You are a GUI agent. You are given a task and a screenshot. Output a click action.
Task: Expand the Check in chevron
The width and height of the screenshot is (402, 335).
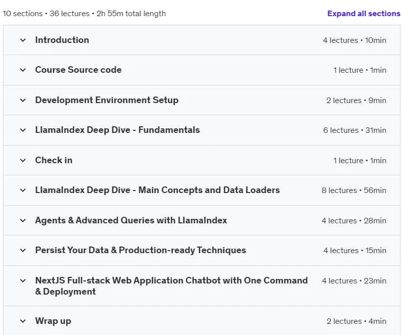(x=23, y=160)
